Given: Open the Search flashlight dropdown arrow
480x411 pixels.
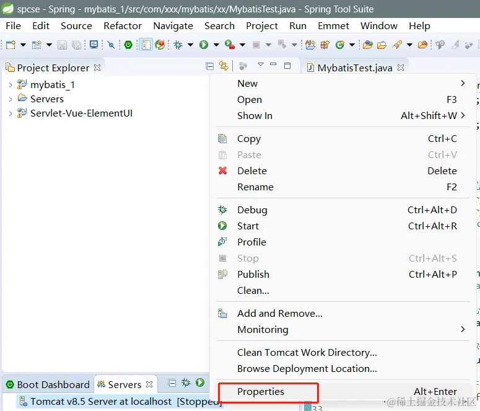Looking at the screenshot, I should 409,45.
